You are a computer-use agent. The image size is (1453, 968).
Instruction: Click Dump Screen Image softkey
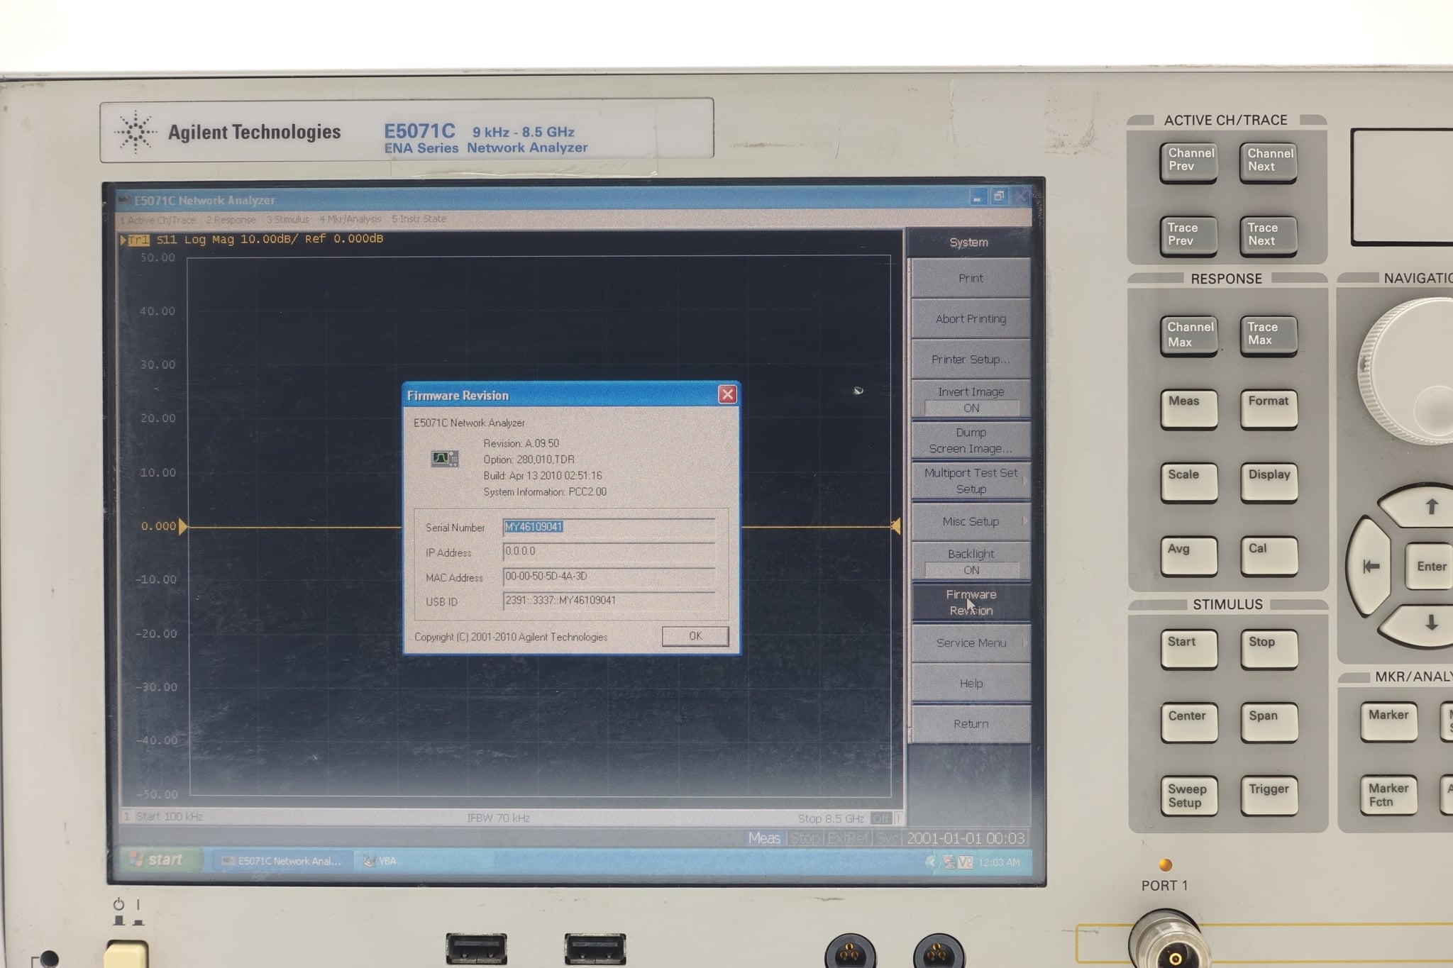pos(971,440)
